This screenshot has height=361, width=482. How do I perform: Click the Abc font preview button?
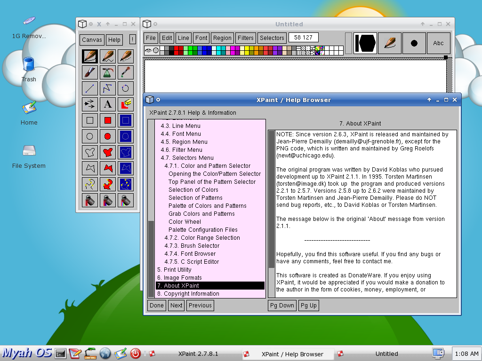pyautogui.click(x=438, y=43)
